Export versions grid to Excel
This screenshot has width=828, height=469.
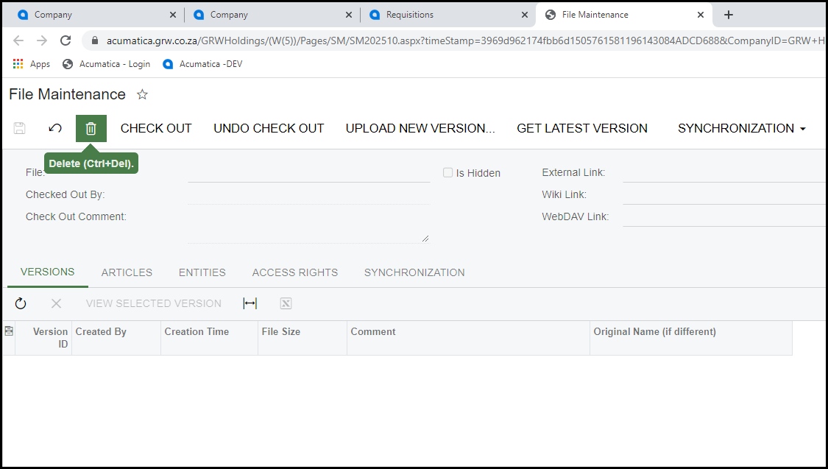pos(286,303)
